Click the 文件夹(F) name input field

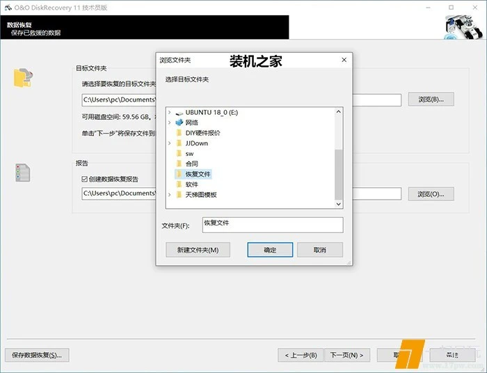(x=272, y=225)
